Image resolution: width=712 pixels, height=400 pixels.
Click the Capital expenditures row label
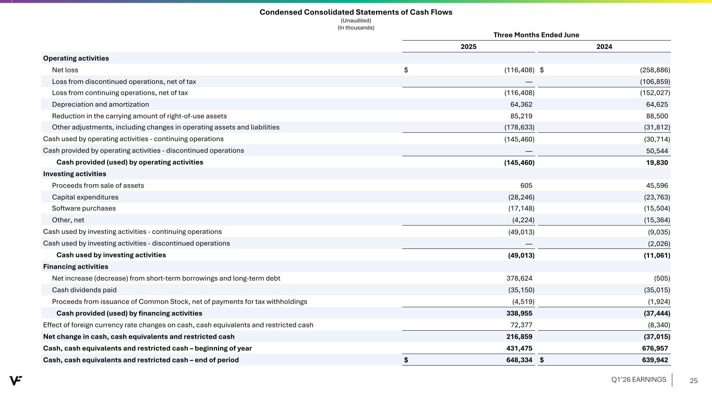coord(85,197)
